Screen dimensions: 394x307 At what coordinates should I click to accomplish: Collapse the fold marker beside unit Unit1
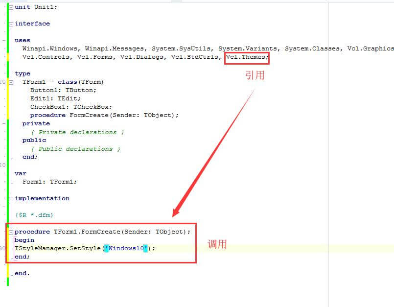11,7
